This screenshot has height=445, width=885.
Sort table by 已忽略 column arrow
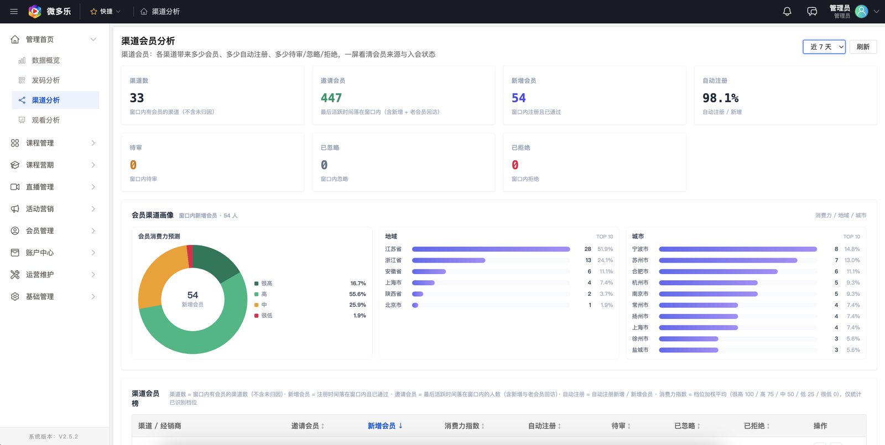click(699, 426)
